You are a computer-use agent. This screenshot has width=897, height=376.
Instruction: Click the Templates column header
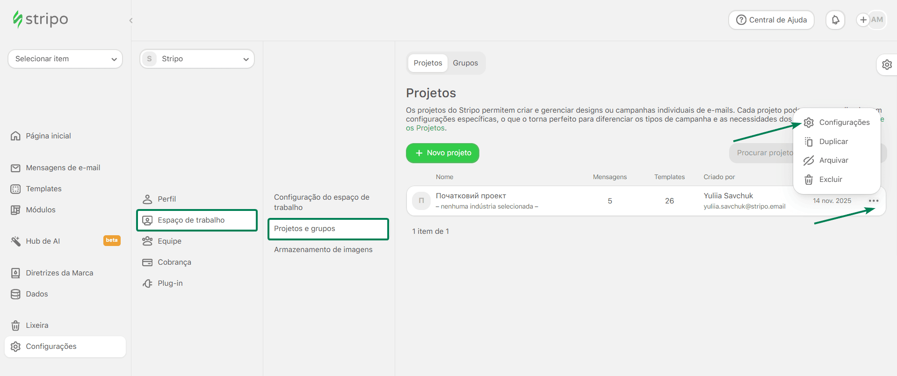pos(669,177)
